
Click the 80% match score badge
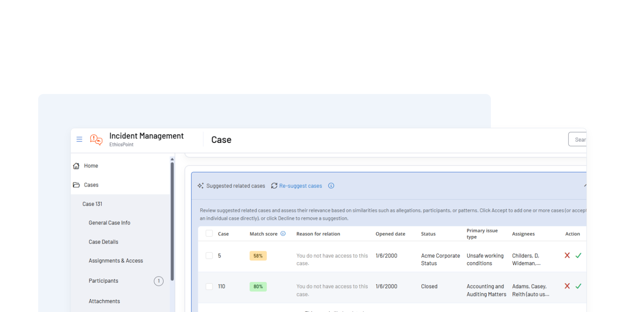point(258,286)
